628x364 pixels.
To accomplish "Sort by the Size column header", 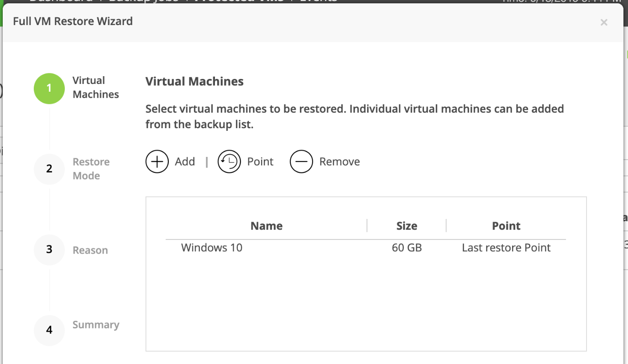I will 407,226.
